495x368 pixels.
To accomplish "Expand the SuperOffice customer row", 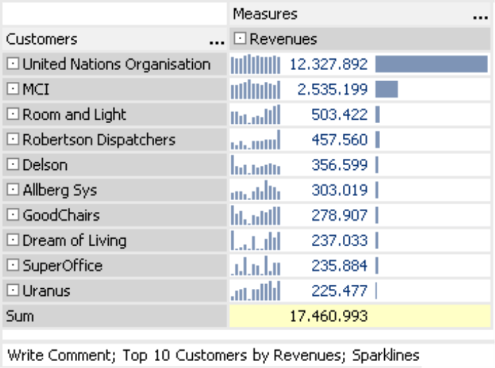I will click(12, 266).
